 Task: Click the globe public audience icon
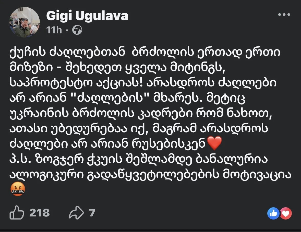point(77,31)
